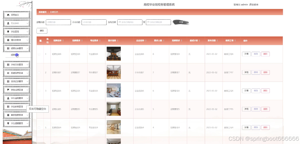Click the person icon beside 学生请假管理

(8, 98)
